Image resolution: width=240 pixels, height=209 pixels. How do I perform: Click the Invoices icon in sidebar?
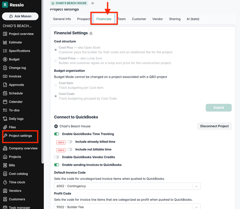[x=5, y=76]
